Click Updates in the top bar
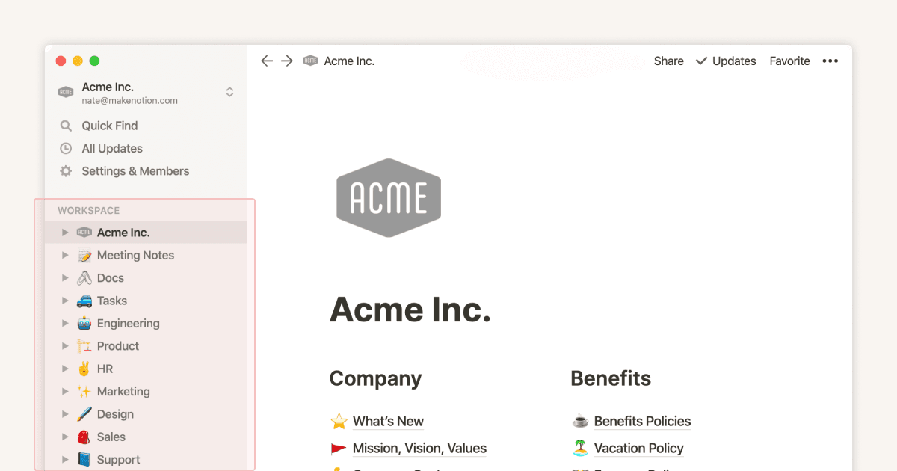This screenshot has width=897, height=471. [x=733, y=61]
